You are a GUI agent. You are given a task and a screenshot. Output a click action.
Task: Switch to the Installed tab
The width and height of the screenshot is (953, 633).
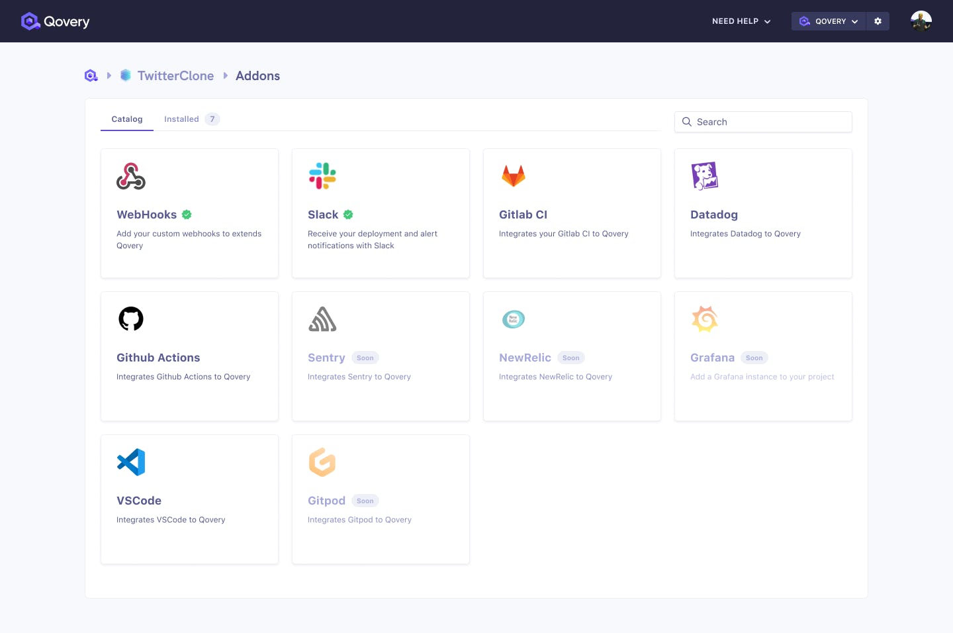click(x=181, y=119)
